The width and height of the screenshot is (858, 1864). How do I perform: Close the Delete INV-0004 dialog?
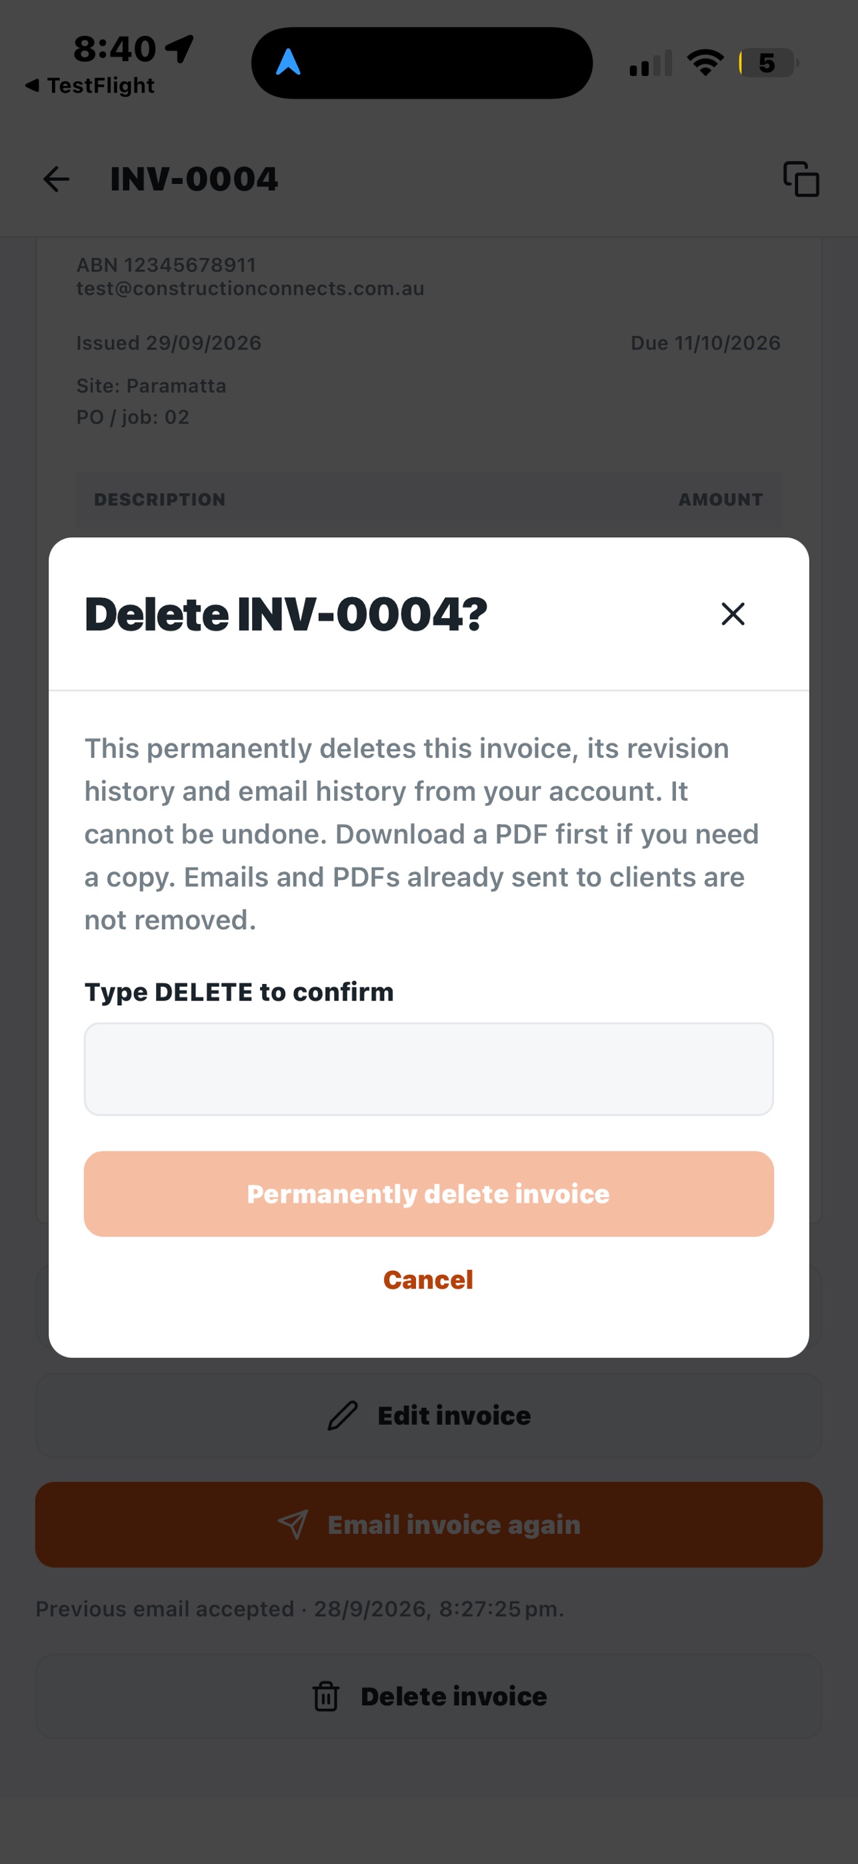click(x=733, y=613)
